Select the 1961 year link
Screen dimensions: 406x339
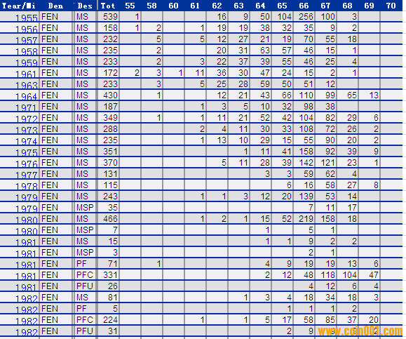tap(27, 74)
